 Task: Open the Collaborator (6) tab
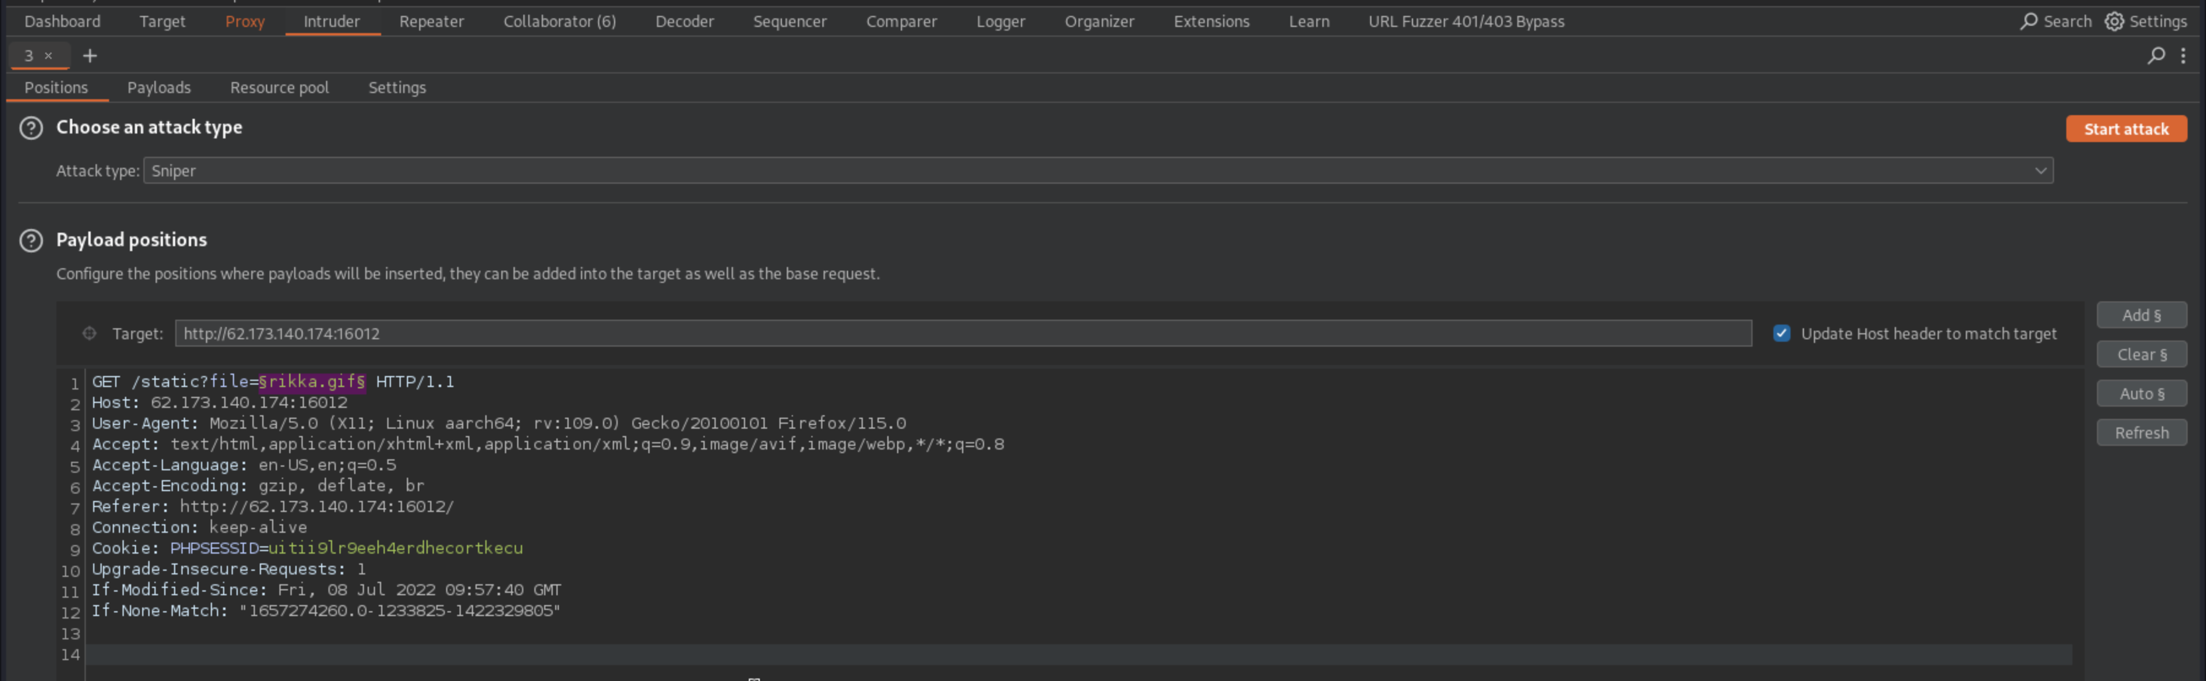pos(559,21)
